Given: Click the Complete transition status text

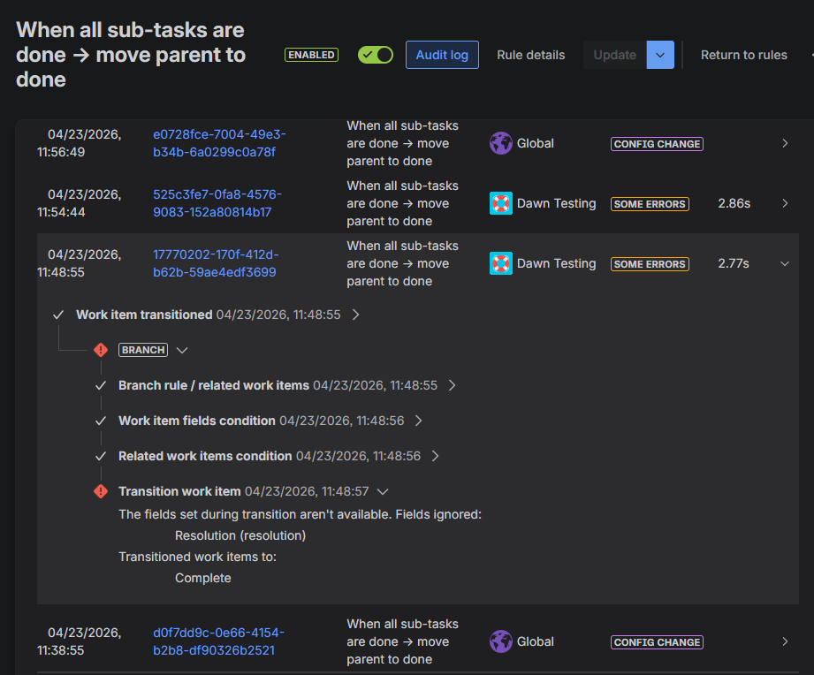Looking at the screenshot, I should (203, 578).
